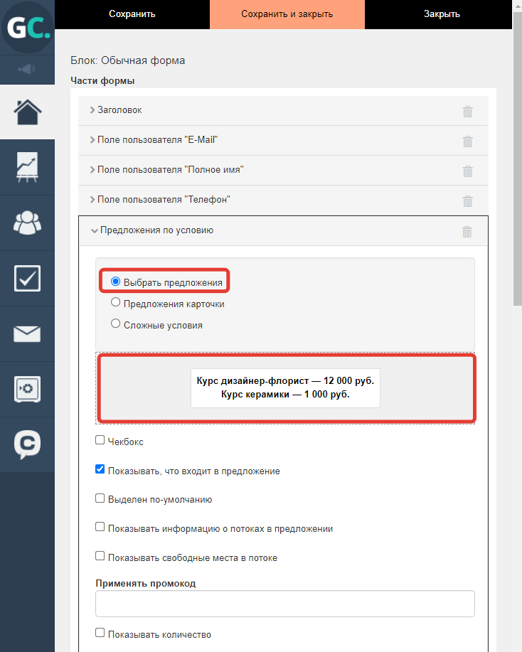Open the analytics chart icon in sidebar
522x652 pixels.
[28, 167]
